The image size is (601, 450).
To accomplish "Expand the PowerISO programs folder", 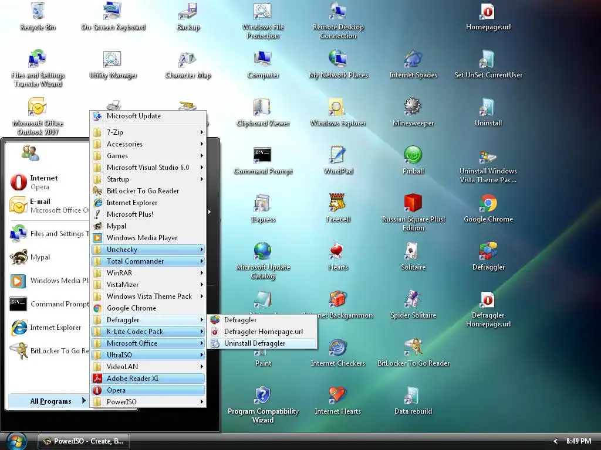I will 148,402.
